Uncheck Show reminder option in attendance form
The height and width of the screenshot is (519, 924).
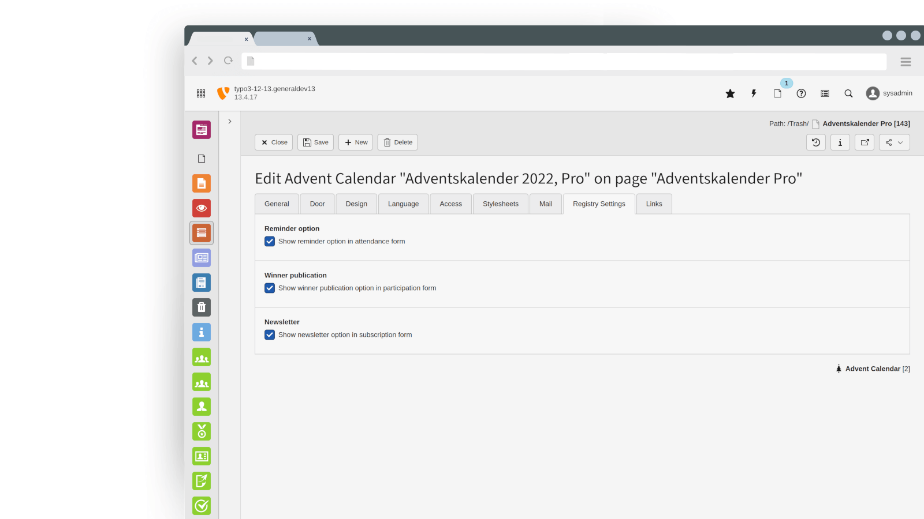270,242
